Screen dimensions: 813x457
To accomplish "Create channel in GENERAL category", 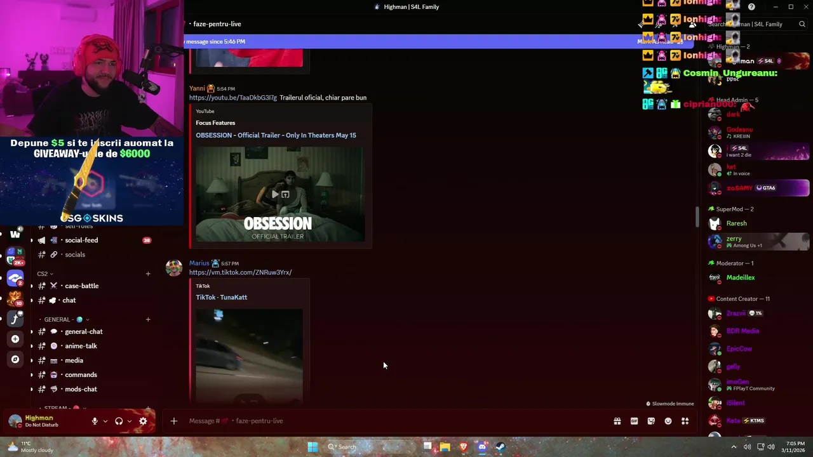I will point(148,319).
